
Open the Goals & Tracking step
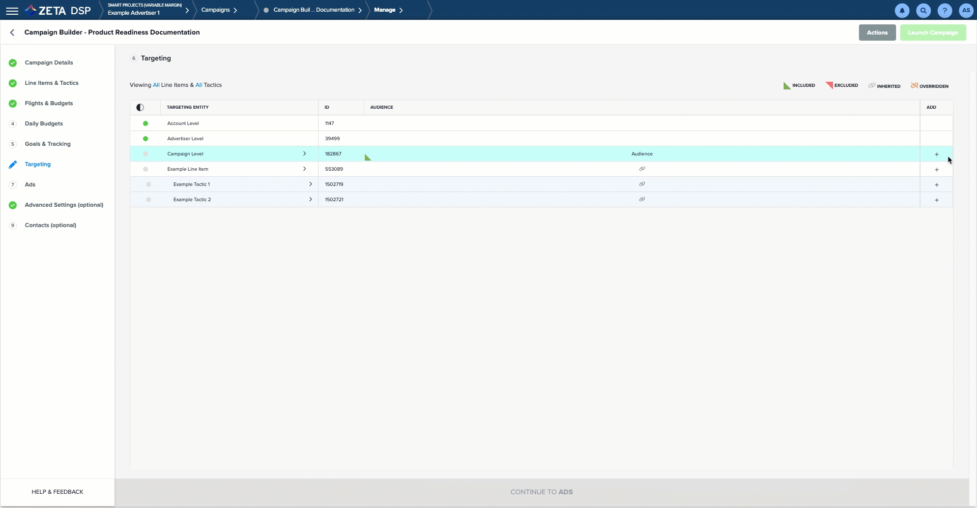pyautogui.click(x=48, y=144)
